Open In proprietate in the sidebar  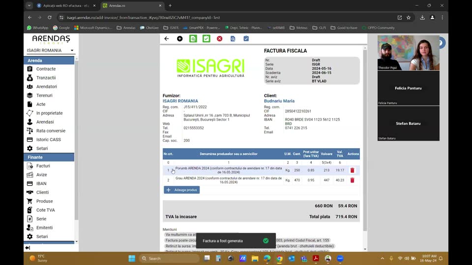coord(49,113)
